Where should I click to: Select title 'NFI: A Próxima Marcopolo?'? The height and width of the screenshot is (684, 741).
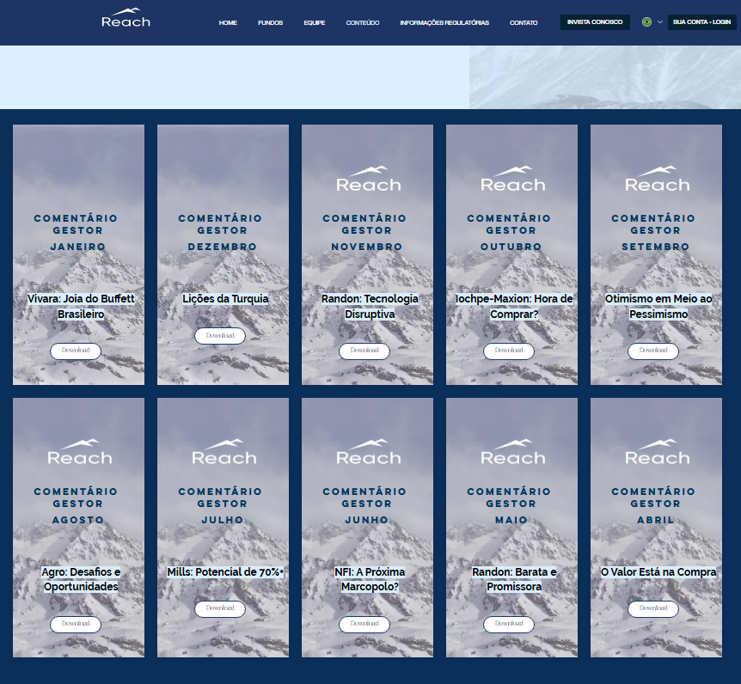(370, 579)
